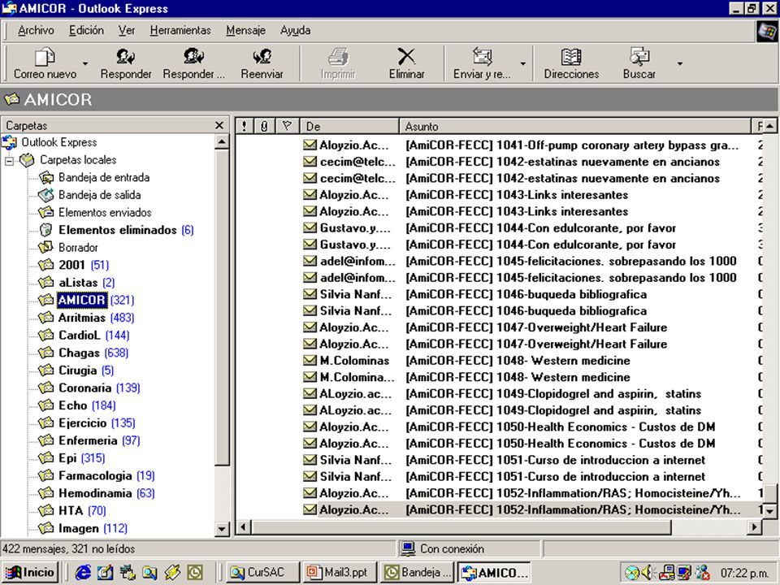Click the Responder a todos icon

194,57
